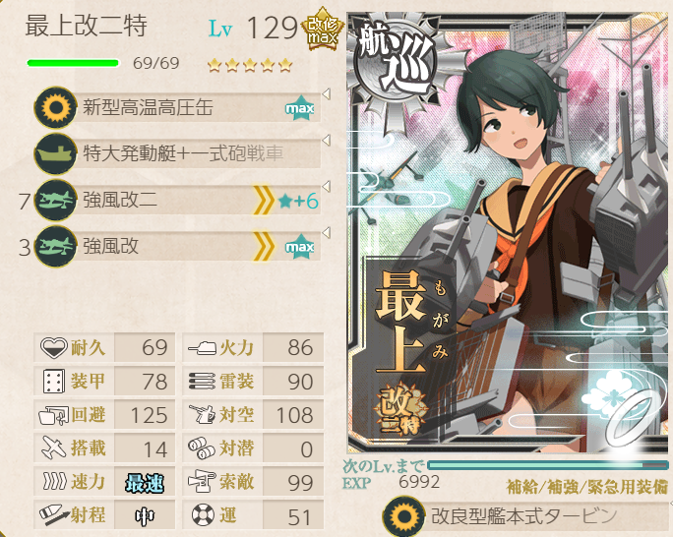The height and width of the screenshot is (537, 673).
Task: Click the gear icon of 改良型艦本式タービン
Action: click(x=403, y=517)
